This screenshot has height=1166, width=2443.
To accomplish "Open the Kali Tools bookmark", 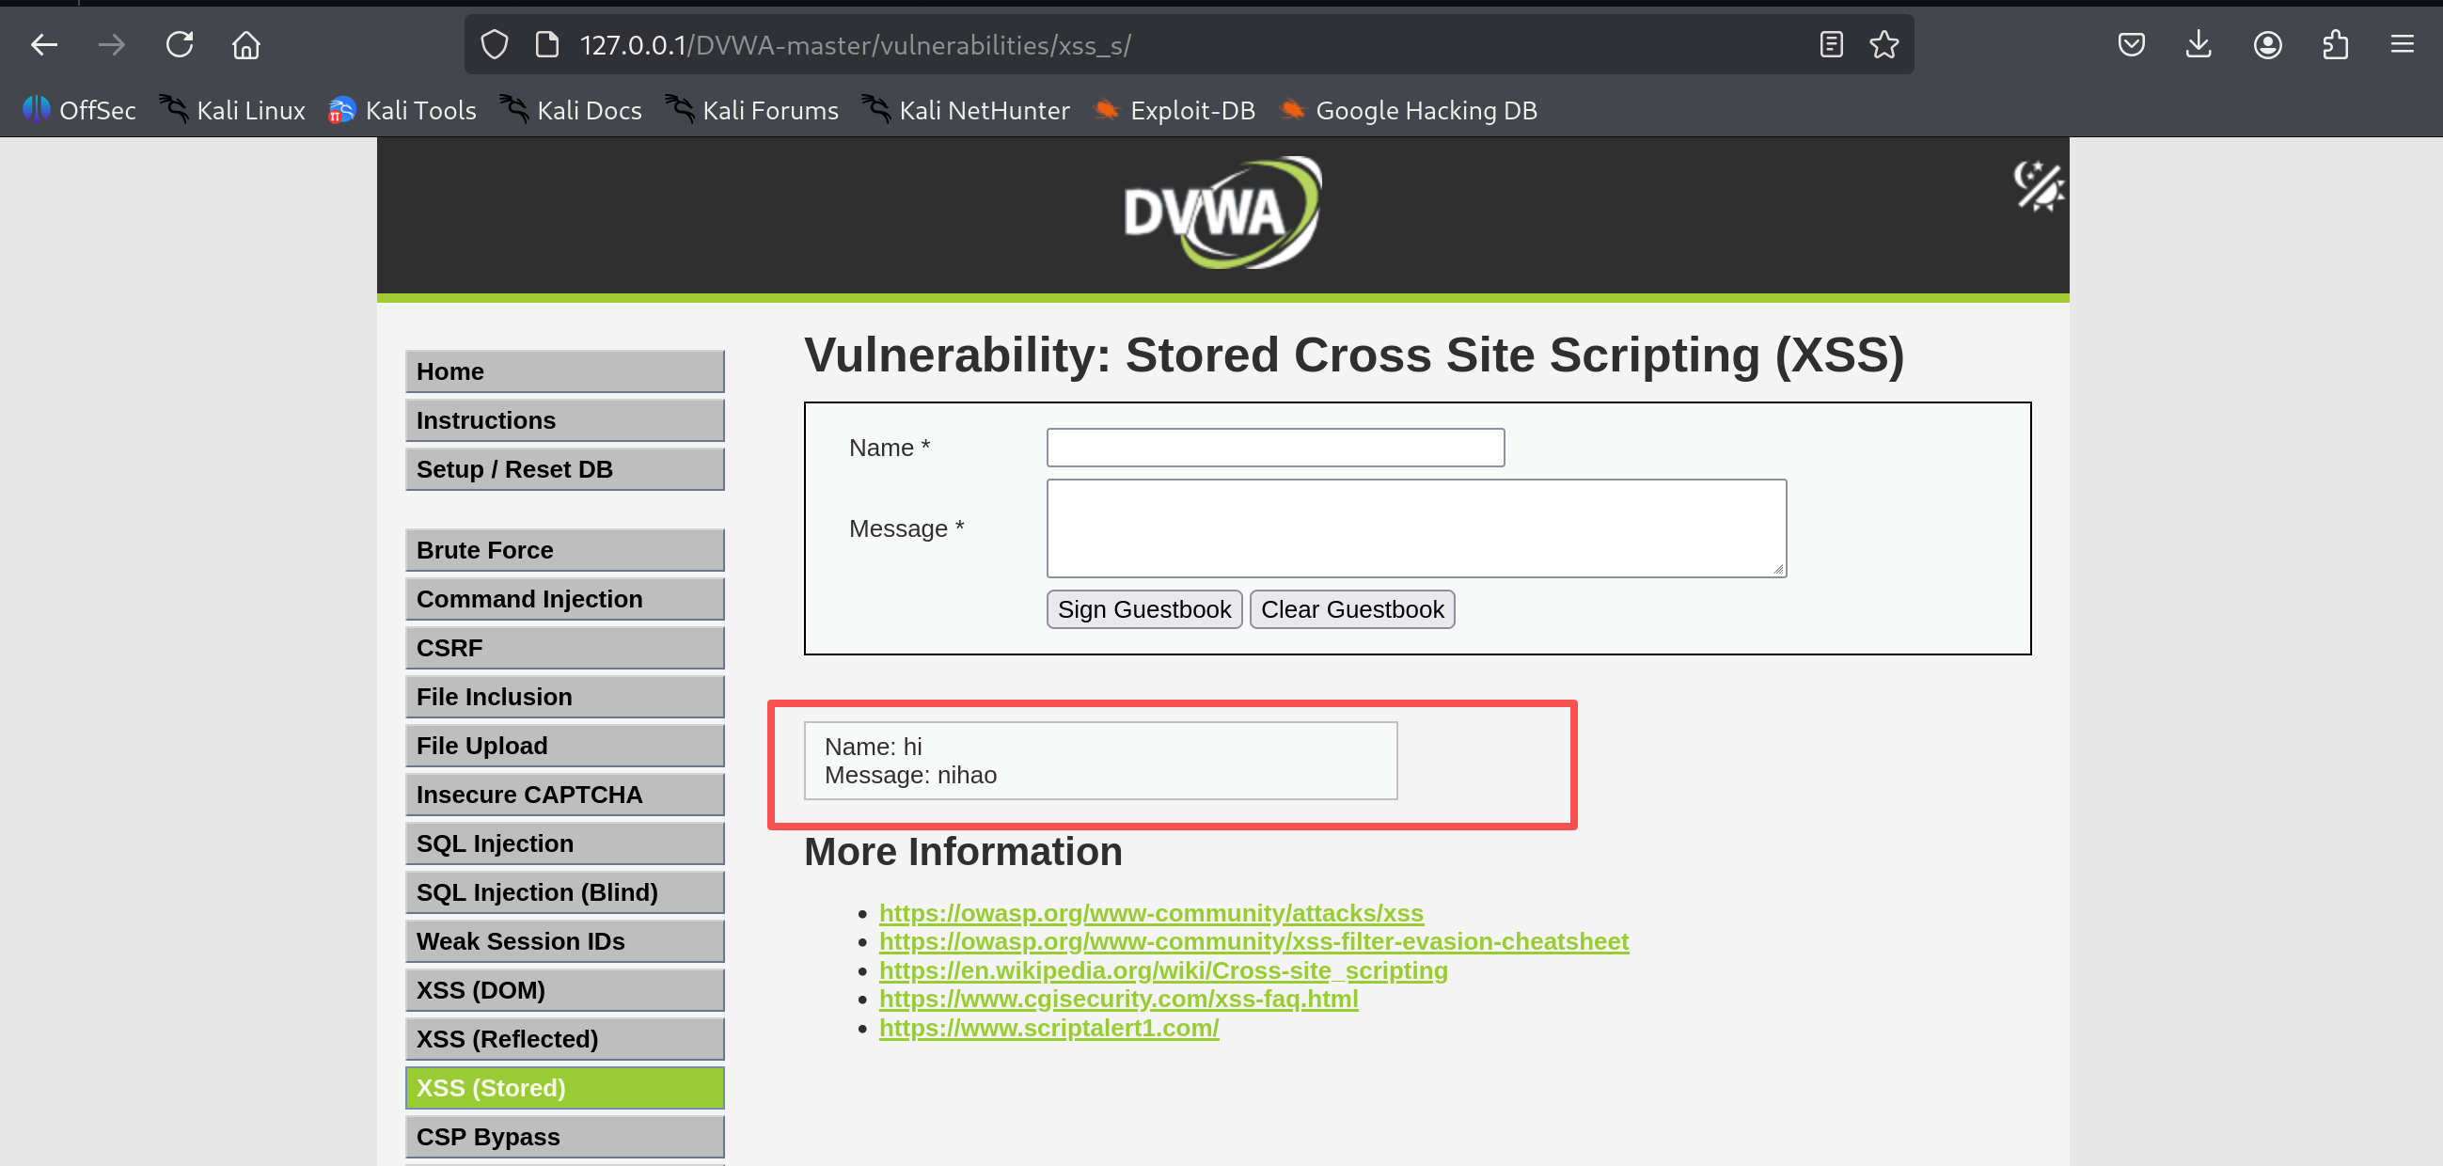I will coord(402,110).
